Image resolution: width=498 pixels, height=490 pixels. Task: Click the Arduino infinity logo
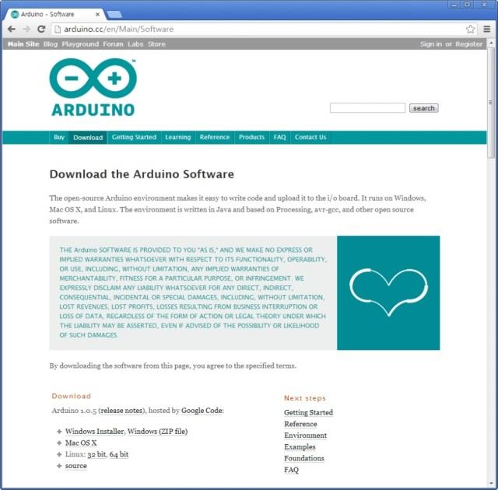[93, 87]
